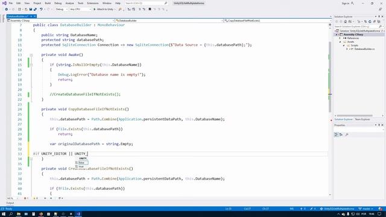This screenshot has height=217, width=386.
Task: Click the Categorized icon in Properties
Action: tap(337, 134)
